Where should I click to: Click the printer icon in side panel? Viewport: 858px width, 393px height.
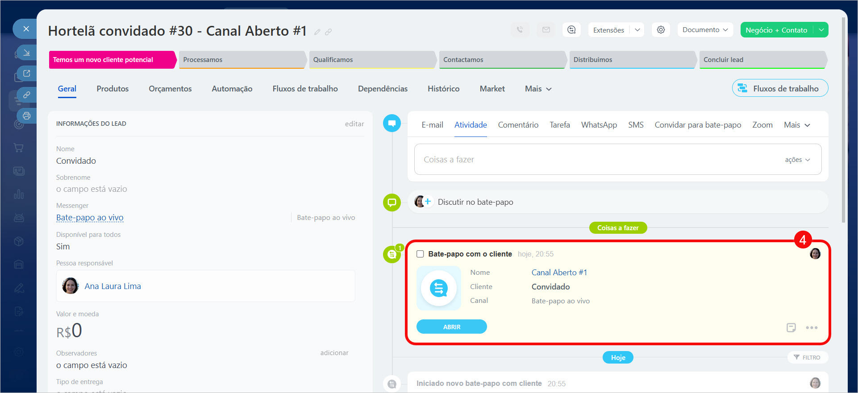(27, 116)
